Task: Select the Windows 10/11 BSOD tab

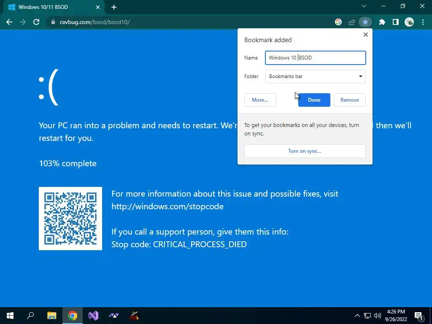Action: pos(54,8)
